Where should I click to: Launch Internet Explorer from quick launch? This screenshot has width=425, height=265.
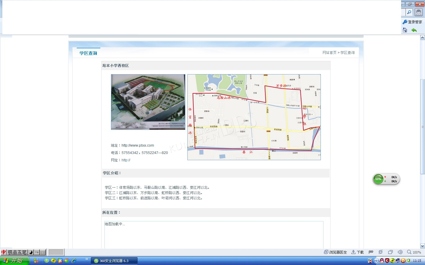tap(74, 261)
